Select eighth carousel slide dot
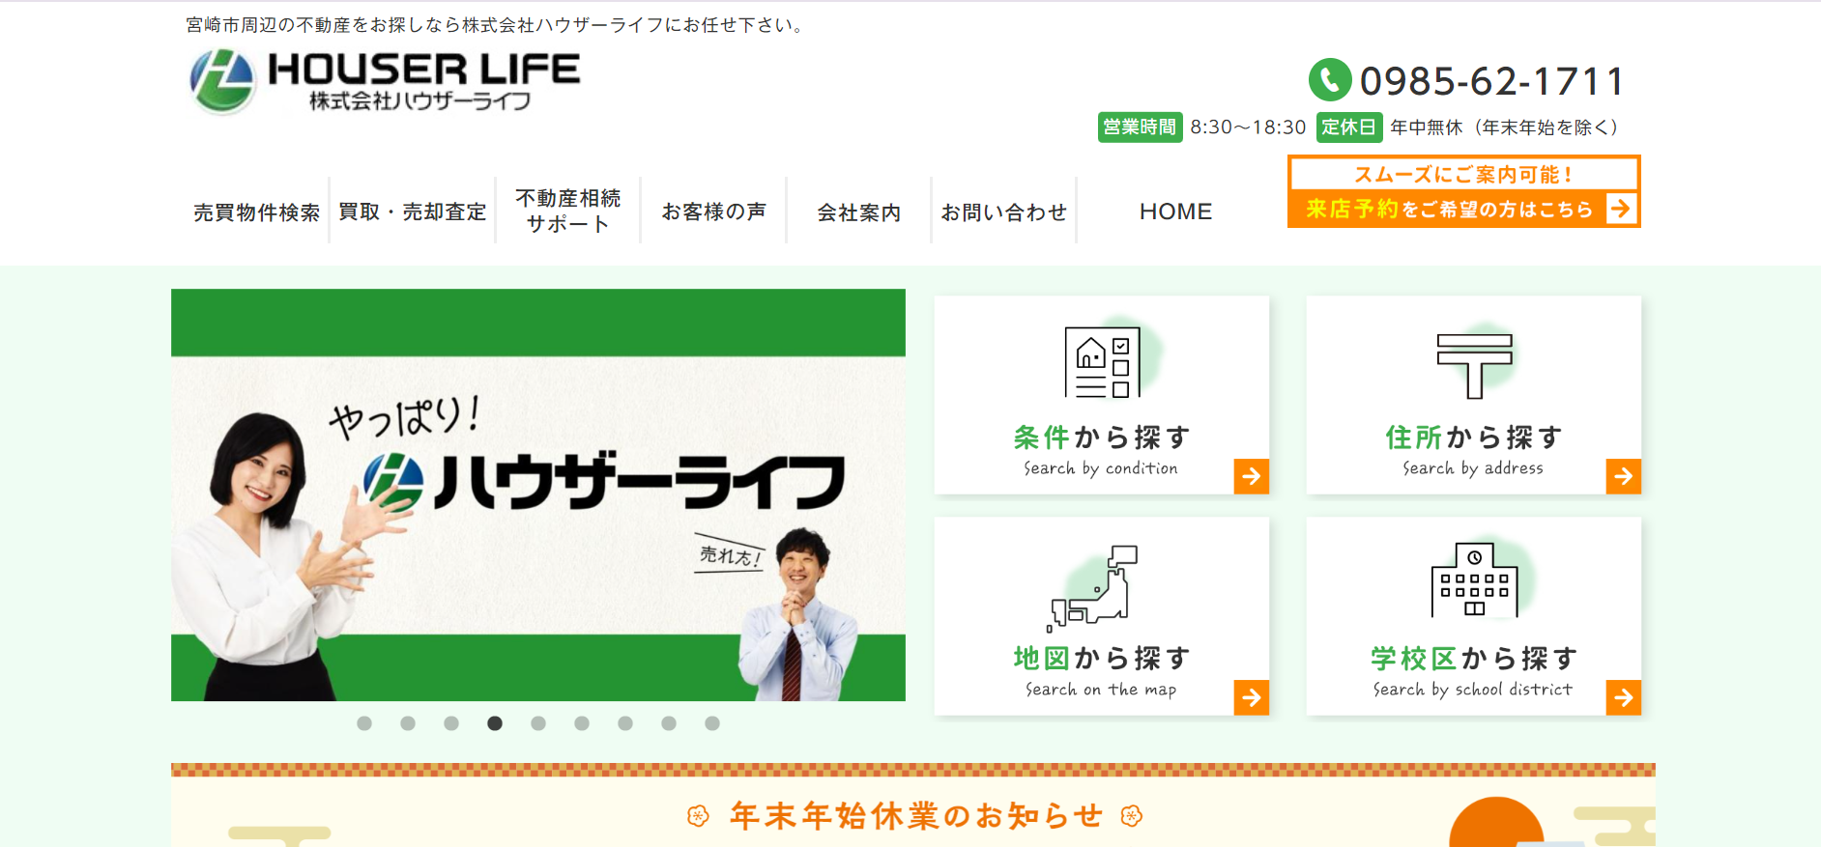1821x847 pixels. click(669, 723)
